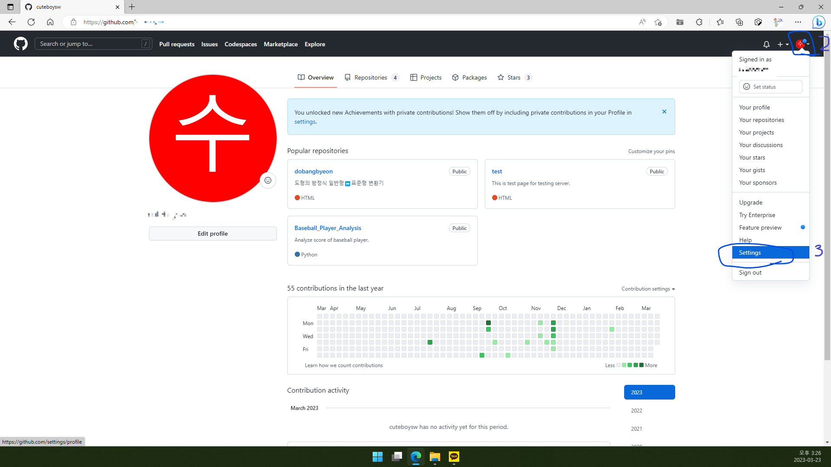Image resolution: width=831 pixels, height=467 pixels.
Task: Open the Bing sidebar button
Action: (x=818, y=22)
